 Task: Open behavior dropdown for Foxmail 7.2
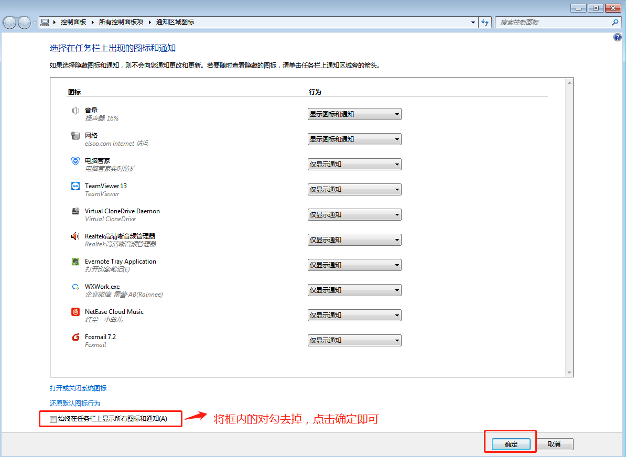[354, 341]
